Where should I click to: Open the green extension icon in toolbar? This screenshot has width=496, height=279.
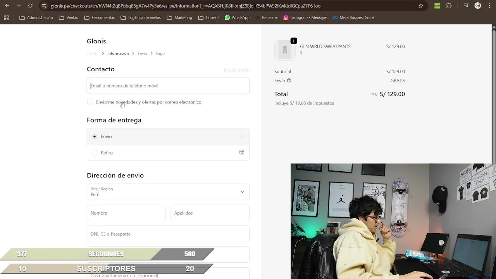tap(437, 6)
